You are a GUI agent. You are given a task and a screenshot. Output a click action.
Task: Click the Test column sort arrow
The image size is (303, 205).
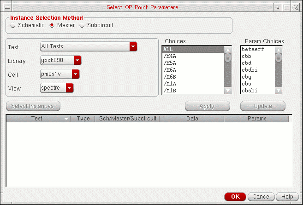click(66, 119)
